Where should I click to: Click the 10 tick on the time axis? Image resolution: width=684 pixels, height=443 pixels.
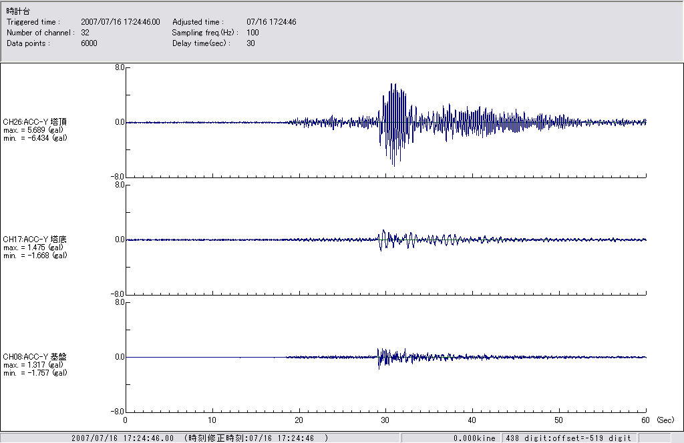[x=212, y=420]
